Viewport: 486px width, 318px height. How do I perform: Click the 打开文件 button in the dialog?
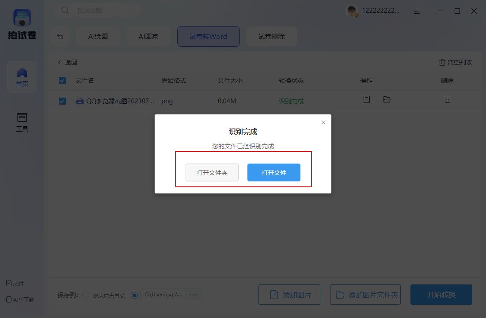[273, 173]
